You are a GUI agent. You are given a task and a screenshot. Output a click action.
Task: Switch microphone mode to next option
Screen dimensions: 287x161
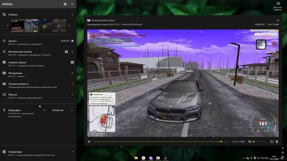pos(72,110)
